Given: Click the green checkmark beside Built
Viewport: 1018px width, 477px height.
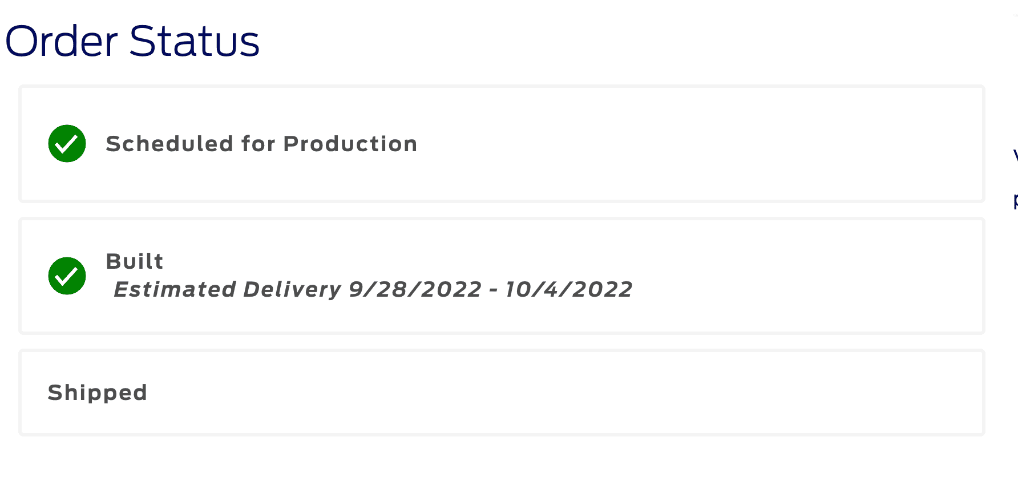Looking at the screenshot, I should click(x=67, y=276).
